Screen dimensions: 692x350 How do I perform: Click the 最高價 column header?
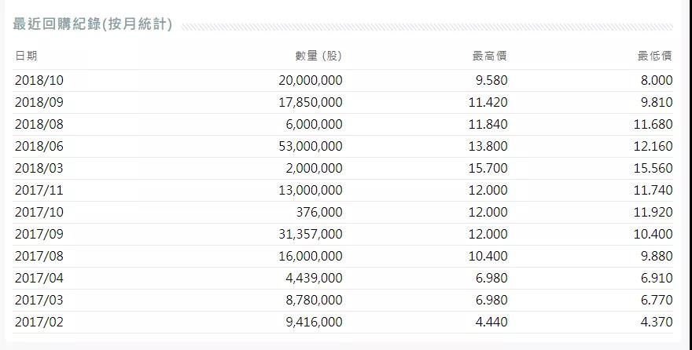[x=489, y=57]
